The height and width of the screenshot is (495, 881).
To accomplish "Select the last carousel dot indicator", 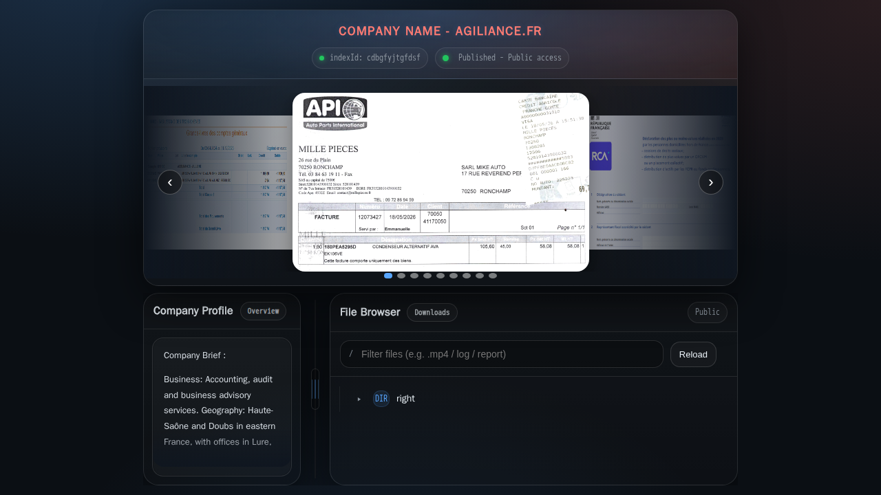I will pos(493,276).
